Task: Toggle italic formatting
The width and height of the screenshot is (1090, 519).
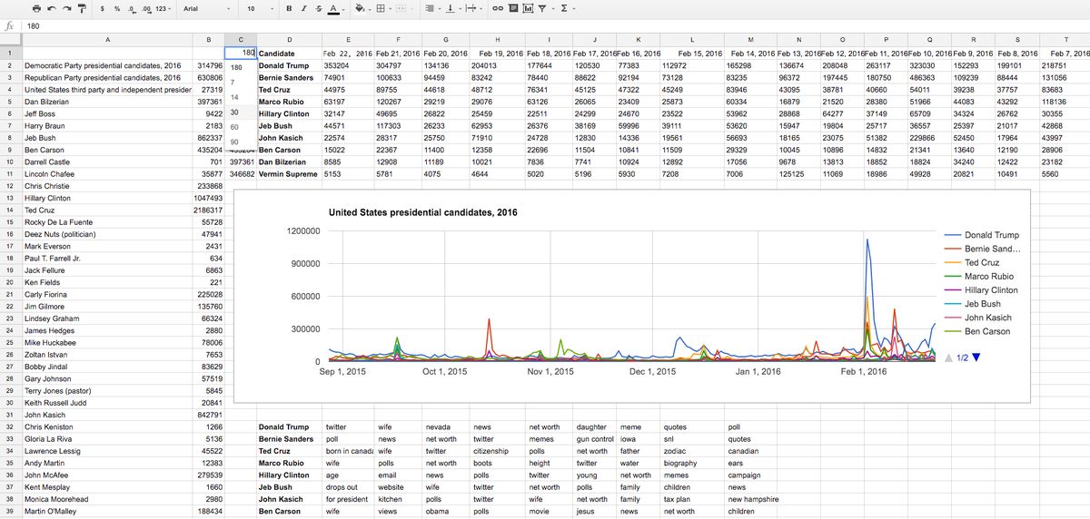Action: [303, 8]
